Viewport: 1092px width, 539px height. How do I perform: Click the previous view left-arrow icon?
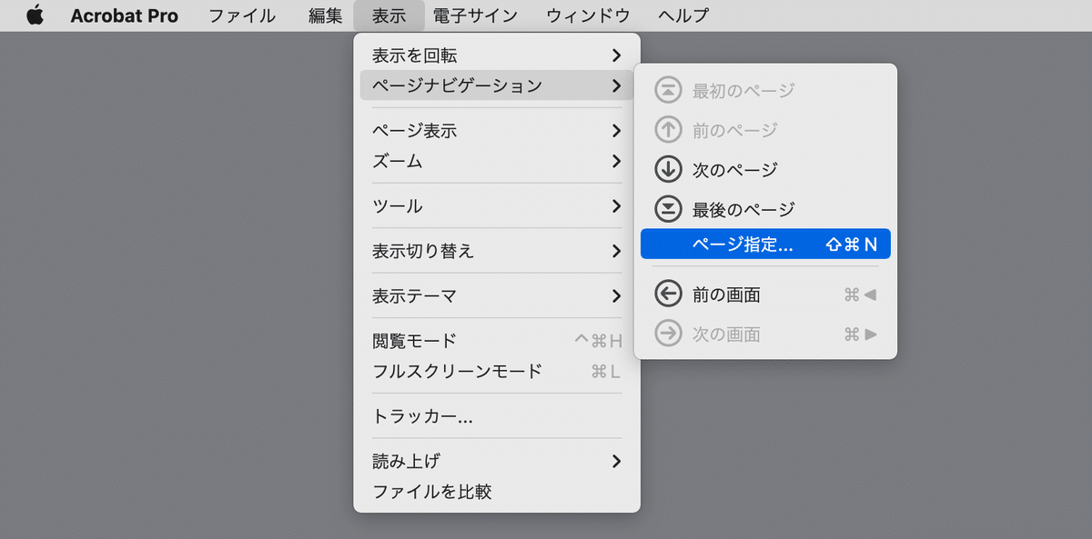coord(668,294)
